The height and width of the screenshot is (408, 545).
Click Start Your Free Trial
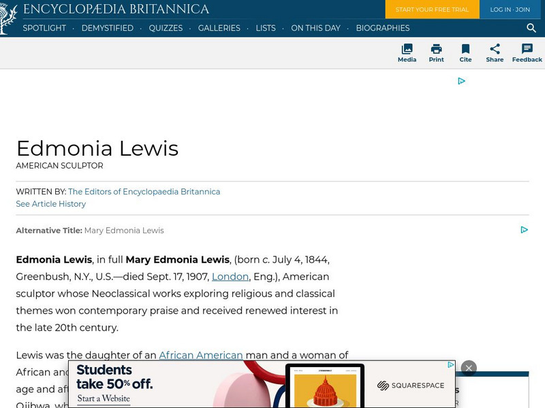432,10
